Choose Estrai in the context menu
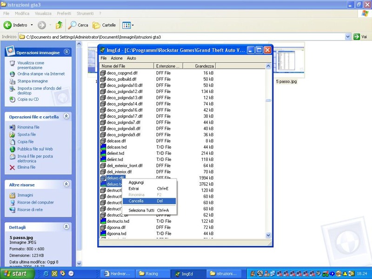372x279 pixels. [133, 189]
